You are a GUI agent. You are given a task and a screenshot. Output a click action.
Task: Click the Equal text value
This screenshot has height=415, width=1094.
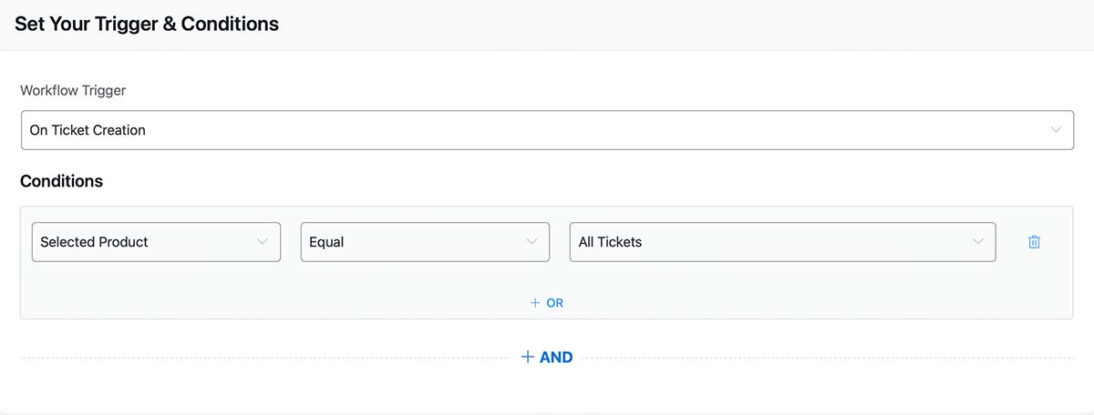click(x=326, y=242)
